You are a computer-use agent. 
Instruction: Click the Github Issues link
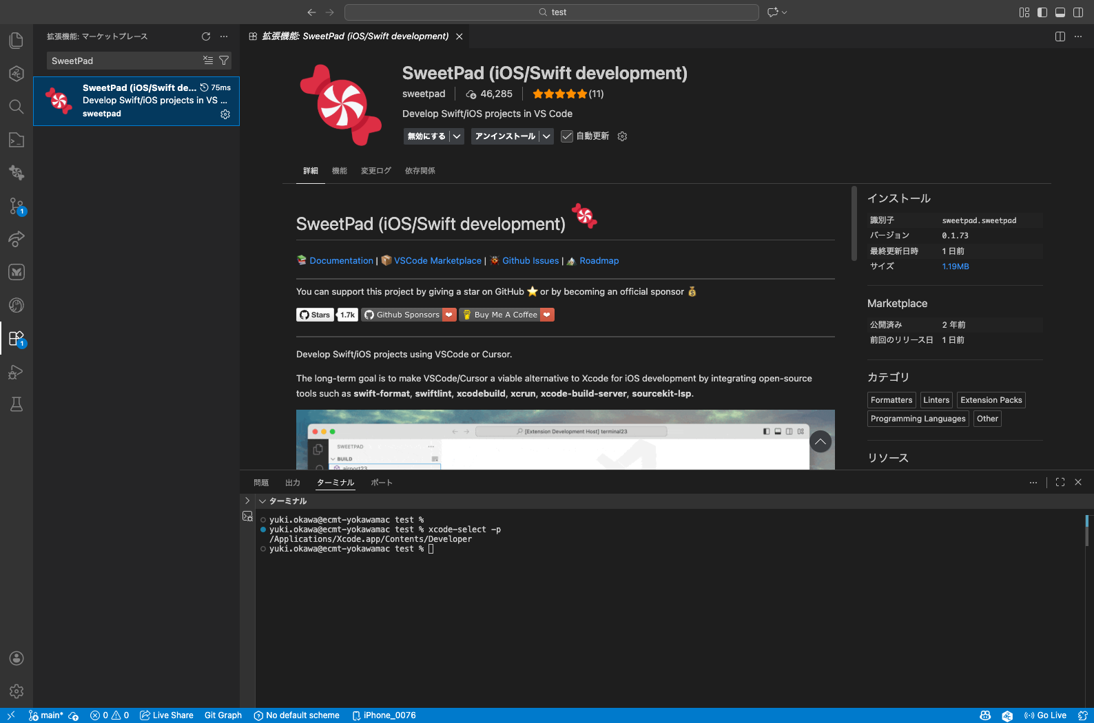point(530,261)
